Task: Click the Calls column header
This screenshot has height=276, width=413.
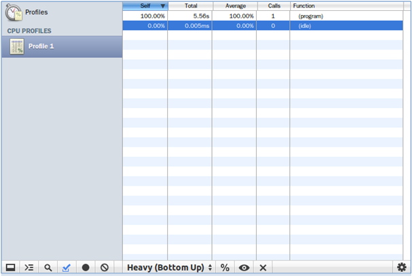Action: click(x=273, y=5)
